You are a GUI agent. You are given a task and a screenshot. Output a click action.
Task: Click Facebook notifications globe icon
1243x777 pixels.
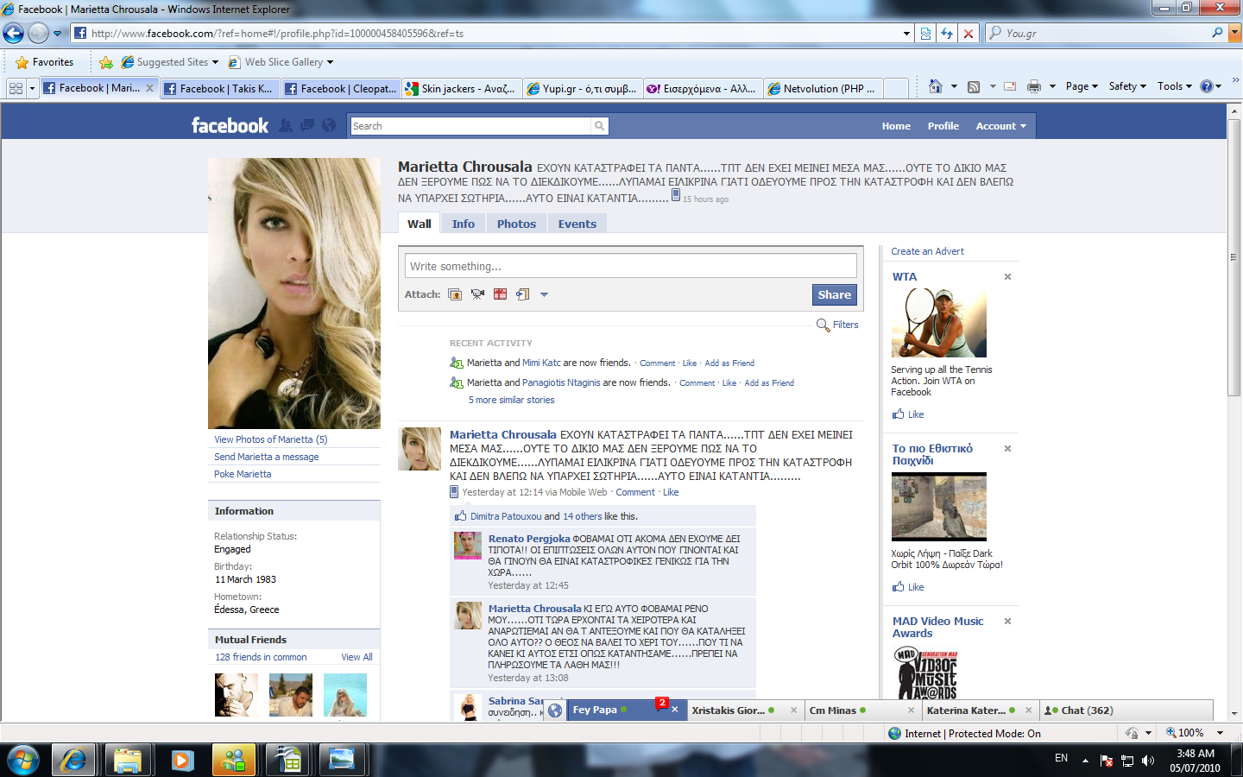(x=329, y=125)
